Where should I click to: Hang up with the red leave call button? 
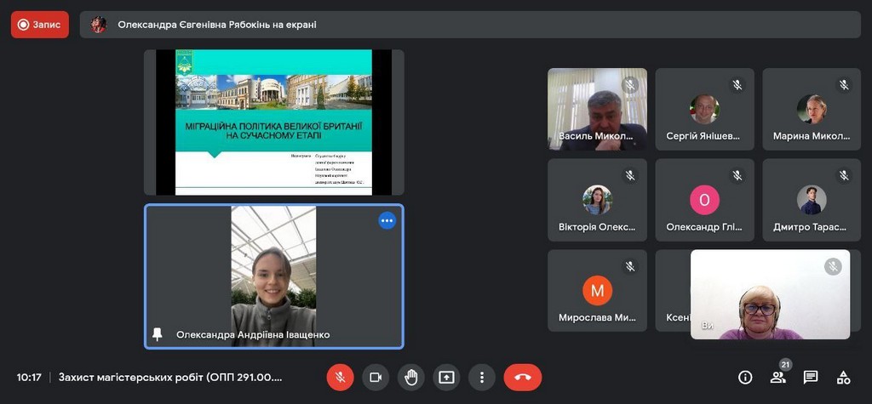(x=522, y=377)
